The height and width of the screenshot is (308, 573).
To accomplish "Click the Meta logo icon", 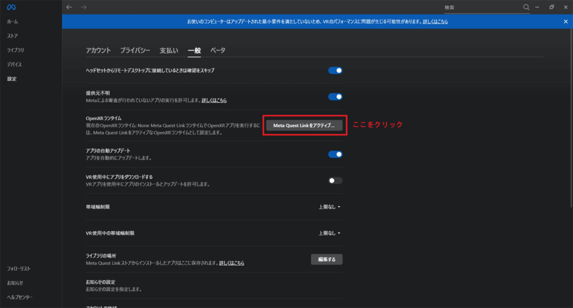I will click(x=11, y=7).
